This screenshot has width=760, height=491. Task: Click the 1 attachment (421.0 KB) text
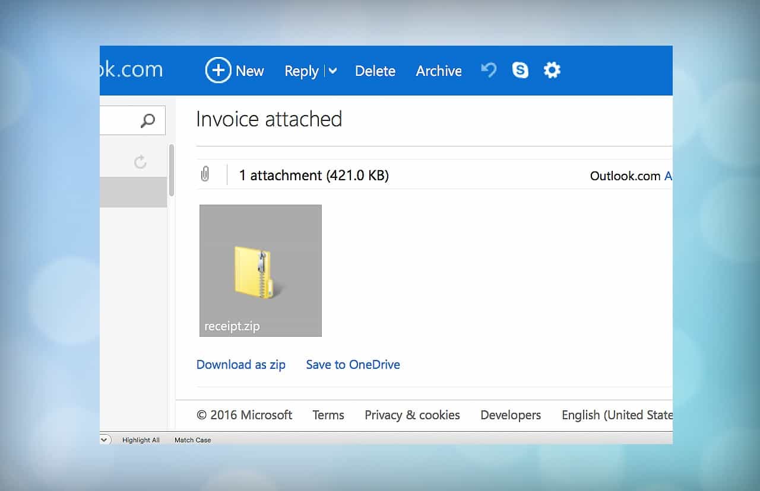click(313, 176)
